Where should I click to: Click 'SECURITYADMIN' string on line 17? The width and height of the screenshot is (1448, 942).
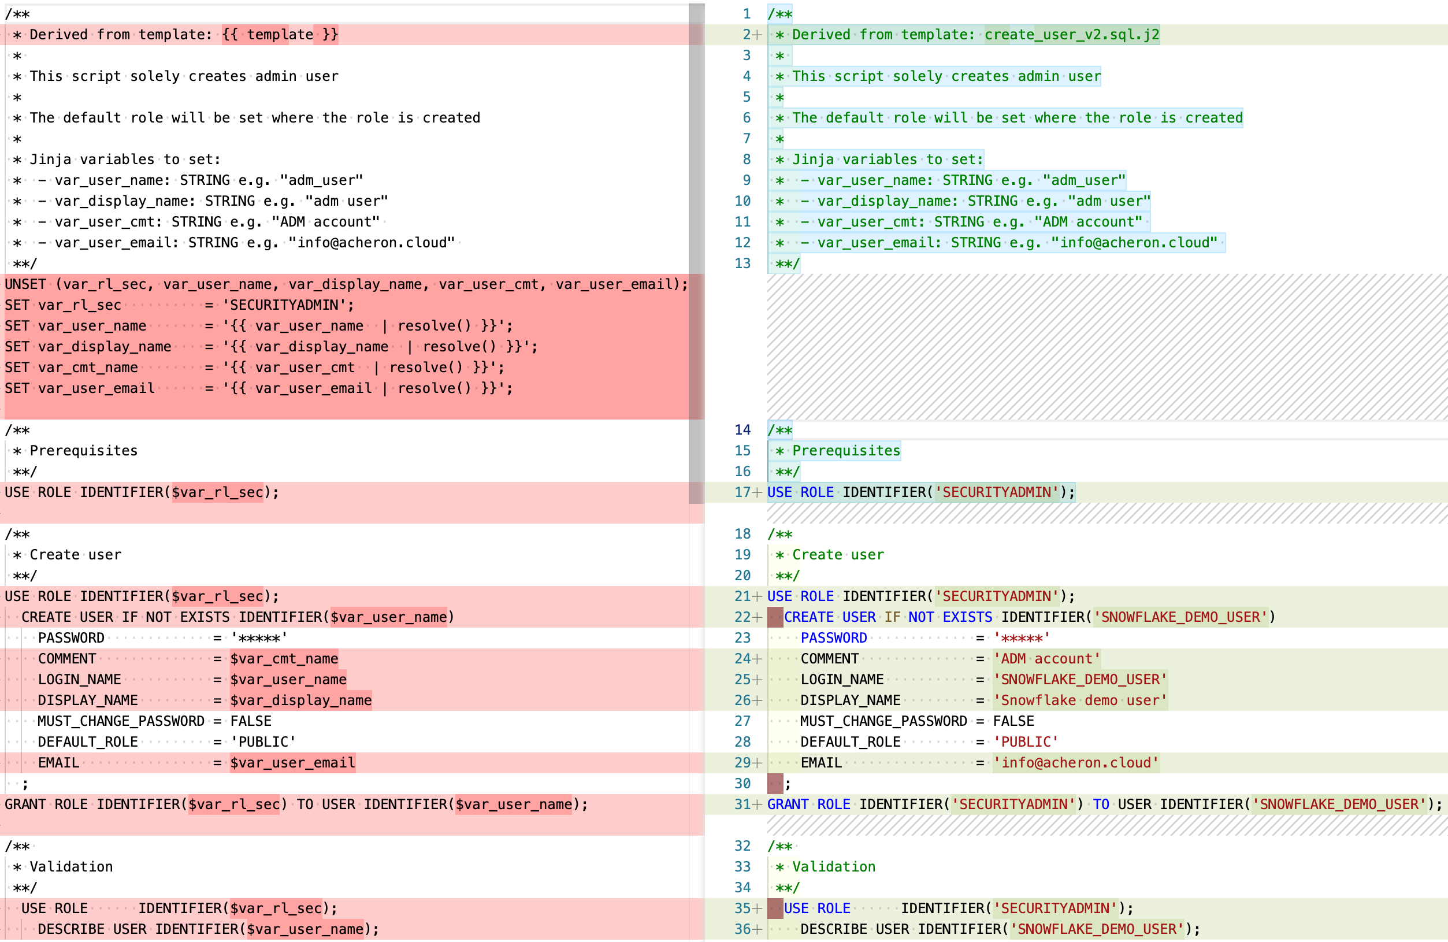997,492
